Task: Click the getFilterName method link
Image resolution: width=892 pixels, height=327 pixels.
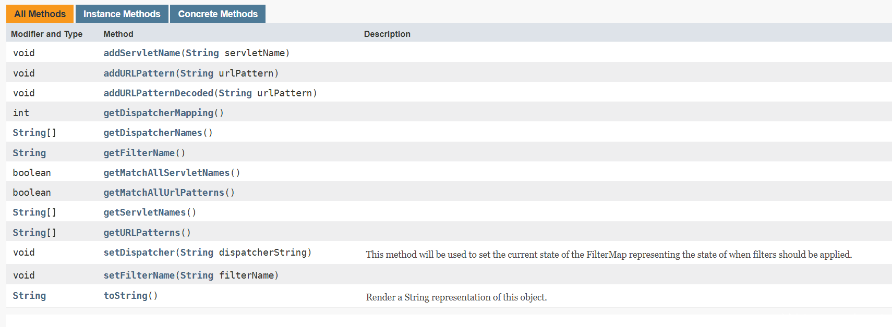Action: pos(139,153)
